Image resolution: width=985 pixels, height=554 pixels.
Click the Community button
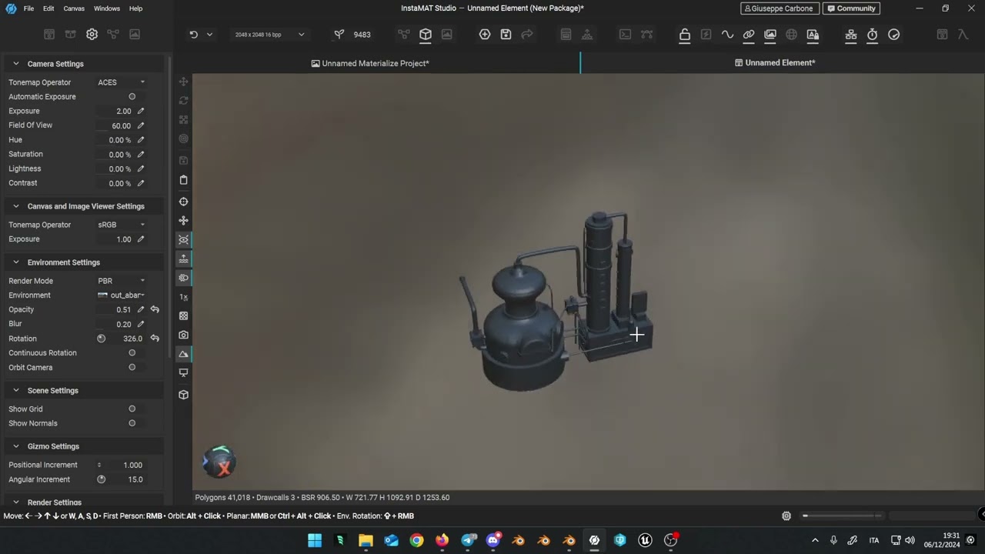(850, 8)
